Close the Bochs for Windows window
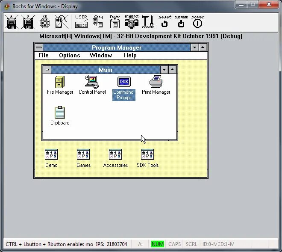The height and width of the screenshot is (252, 282). click(269, 4)
